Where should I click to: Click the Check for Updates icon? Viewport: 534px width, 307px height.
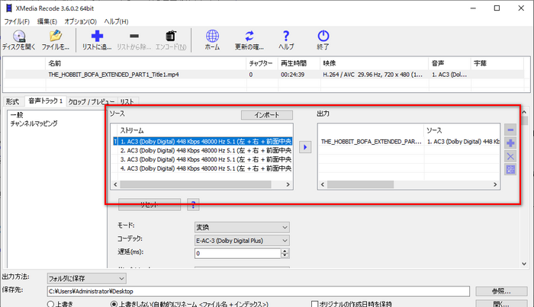(249, 39)
